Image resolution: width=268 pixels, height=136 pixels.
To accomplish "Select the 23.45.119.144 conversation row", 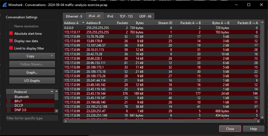I will pyautogui.click(x=162, y=93).
